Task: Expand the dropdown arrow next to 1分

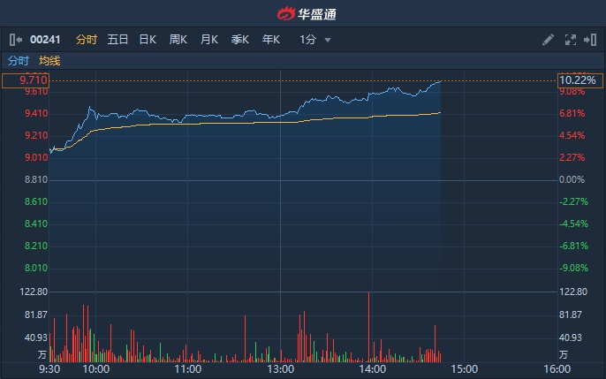Action: click(x=328, y=40)
